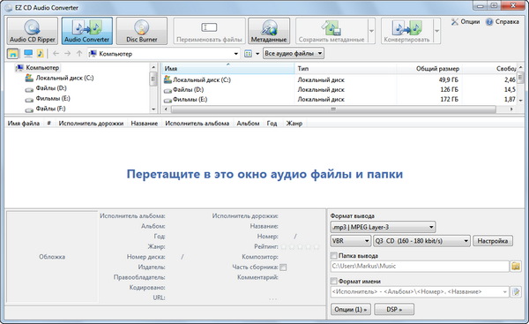Click the Конвертировать toolbar button
Screen dimensions: 529x324
point(406,31)
